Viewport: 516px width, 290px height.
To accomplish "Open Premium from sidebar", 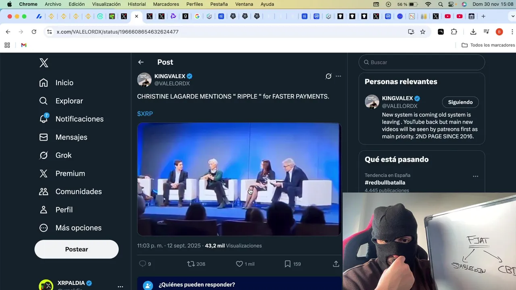I will click(x=62, y=173).
